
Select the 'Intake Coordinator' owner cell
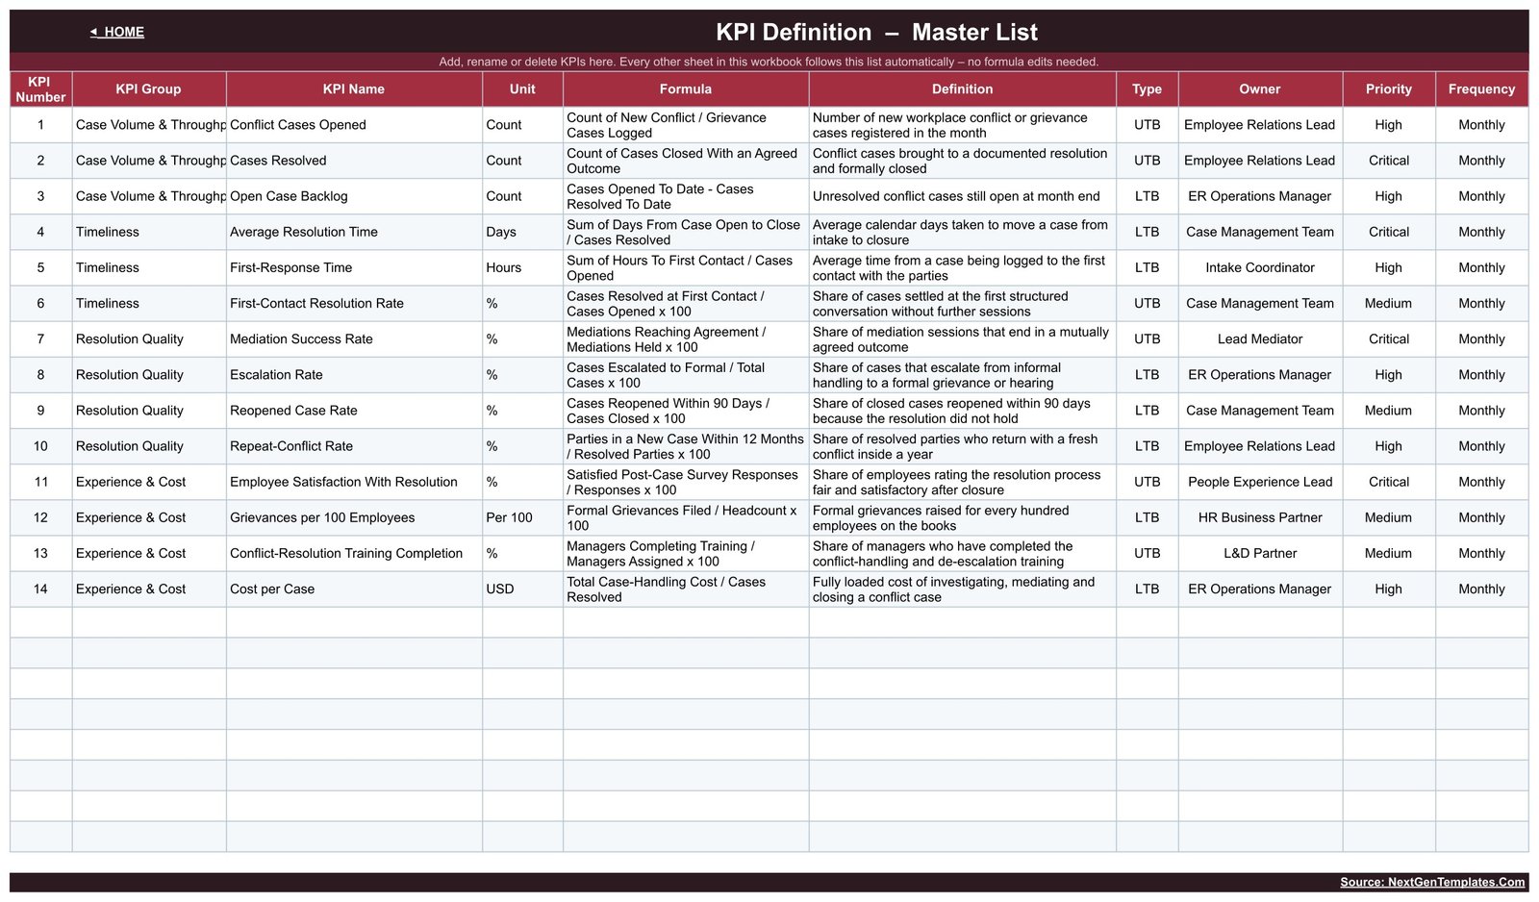[x=1260, y=267]
